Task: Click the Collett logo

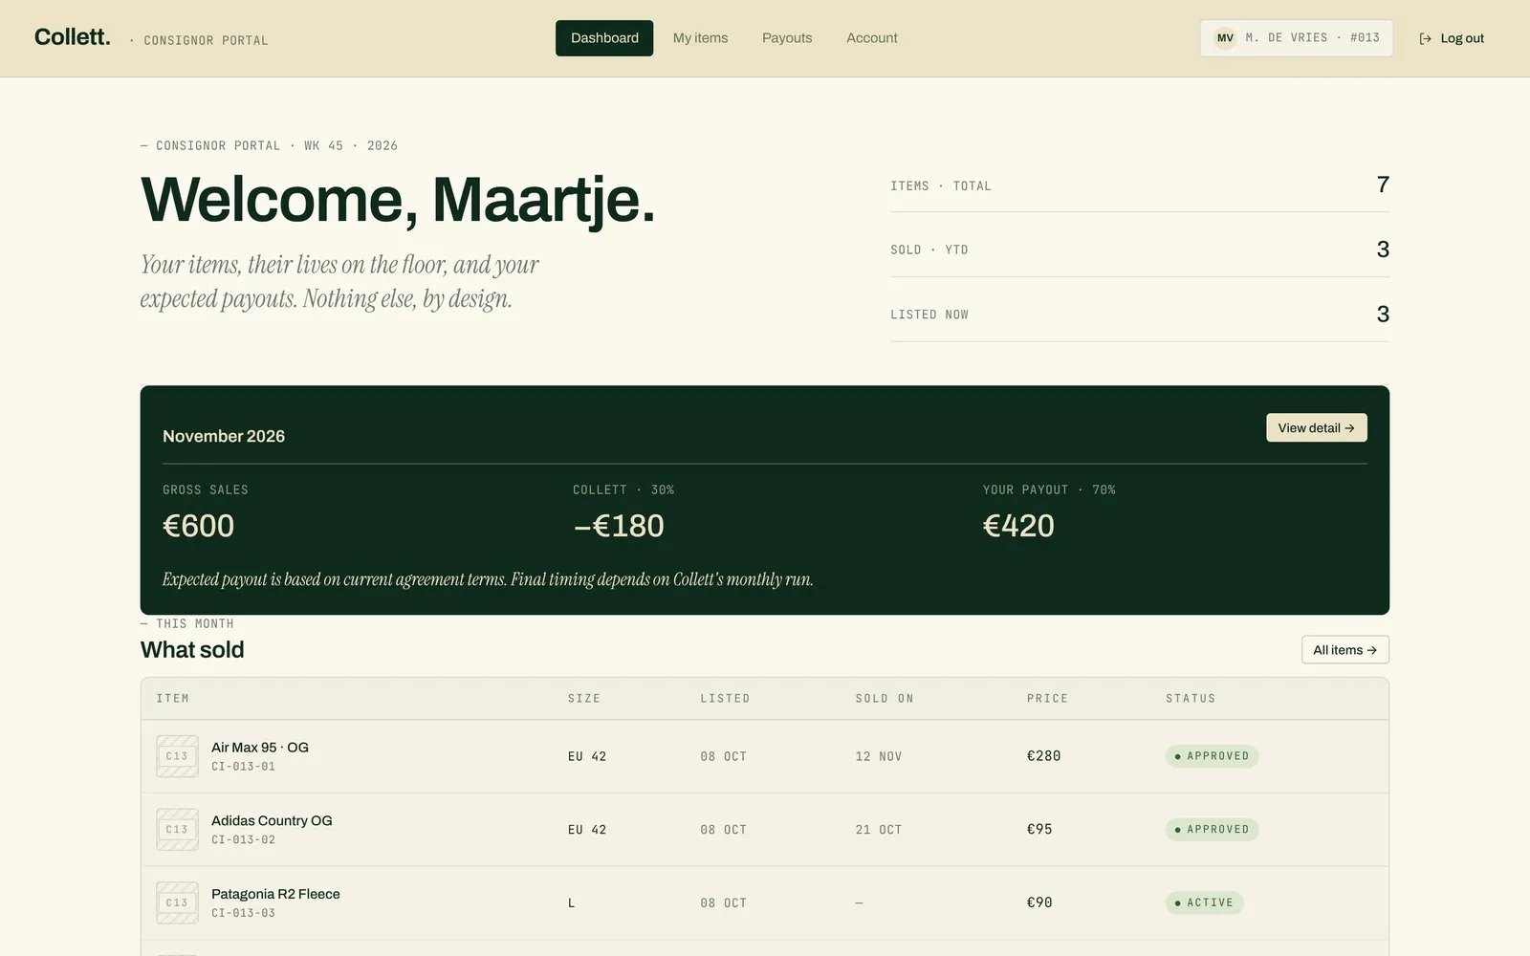Action: coord(73,37)
